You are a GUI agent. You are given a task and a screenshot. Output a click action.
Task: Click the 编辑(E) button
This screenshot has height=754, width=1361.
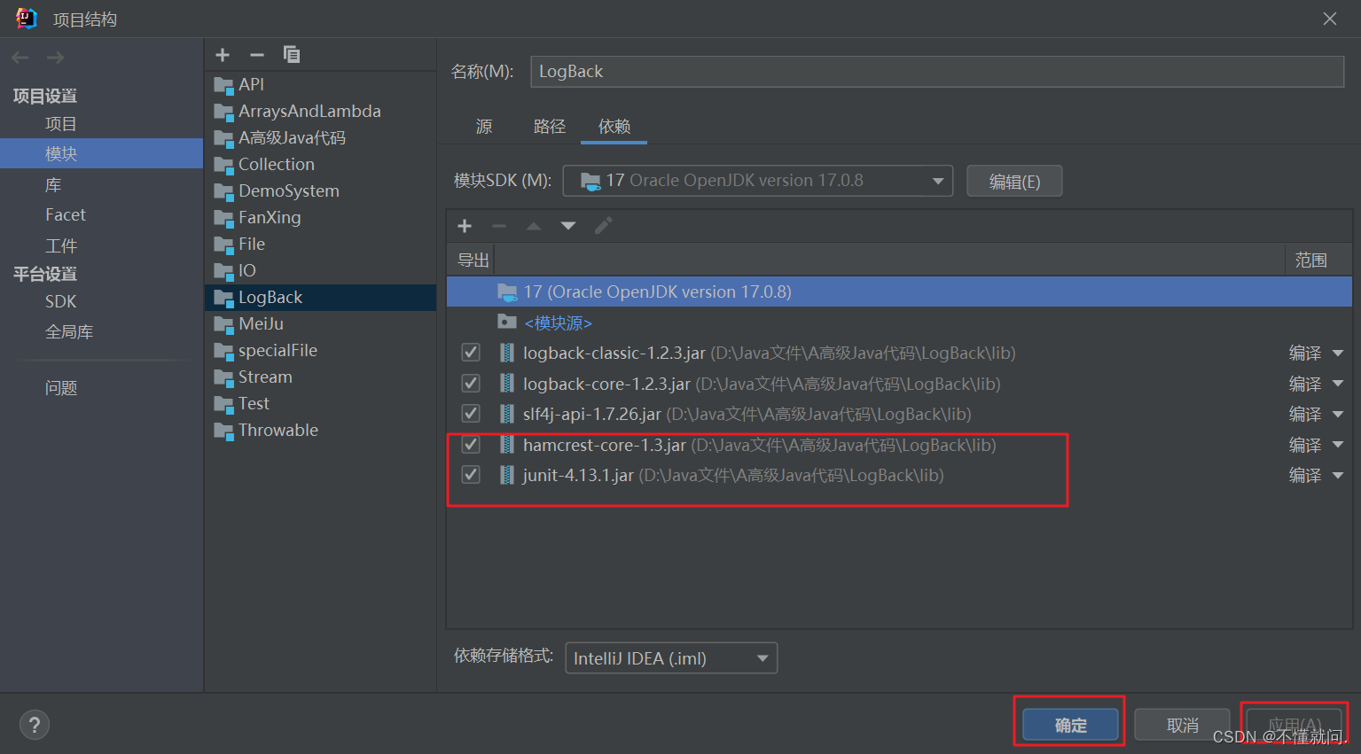tap(1014, 182)
